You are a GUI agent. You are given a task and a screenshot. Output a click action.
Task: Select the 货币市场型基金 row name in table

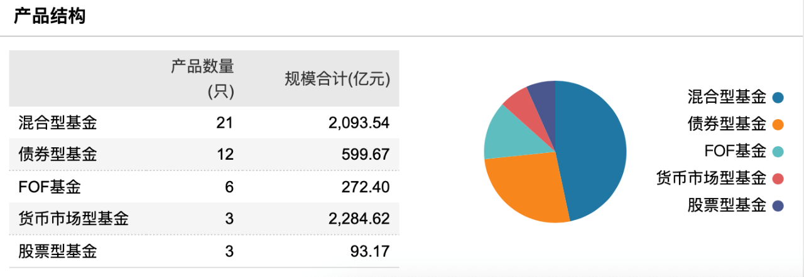click(74, 219)
